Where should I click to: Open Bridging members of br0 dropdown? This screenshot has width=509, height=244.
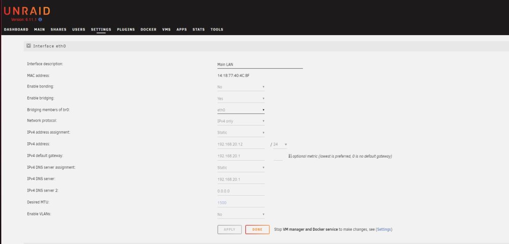241,110
